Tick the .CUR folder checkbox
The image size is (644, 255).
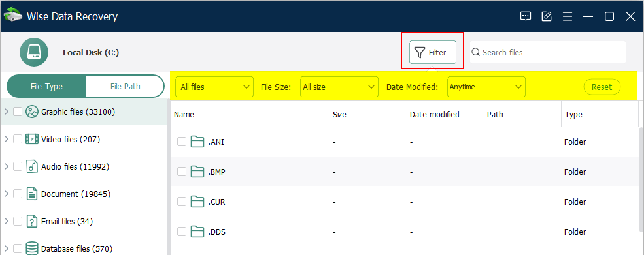click(x=182, y=202)
